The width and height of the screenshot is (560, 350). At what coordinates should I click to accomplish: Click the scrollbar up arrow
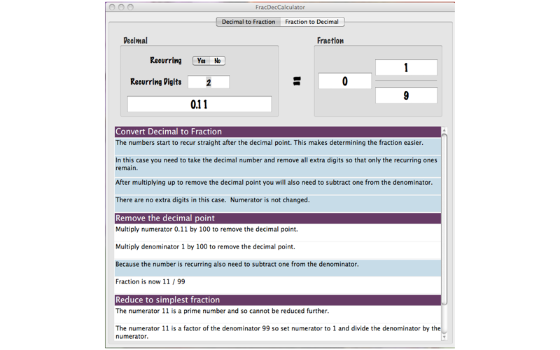click(444, 130)
